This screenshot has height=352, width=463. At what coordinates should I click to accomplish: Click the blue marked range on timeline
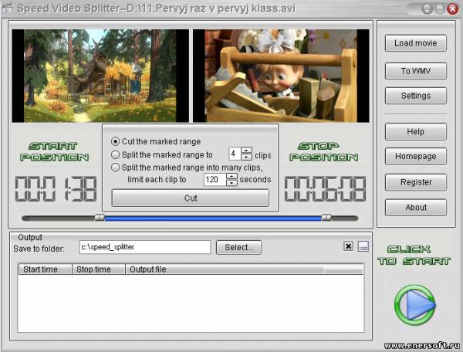[x=213, y=218]
